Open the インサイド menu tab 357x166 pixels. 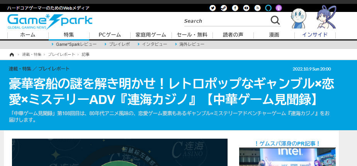[x=315, y=35]
